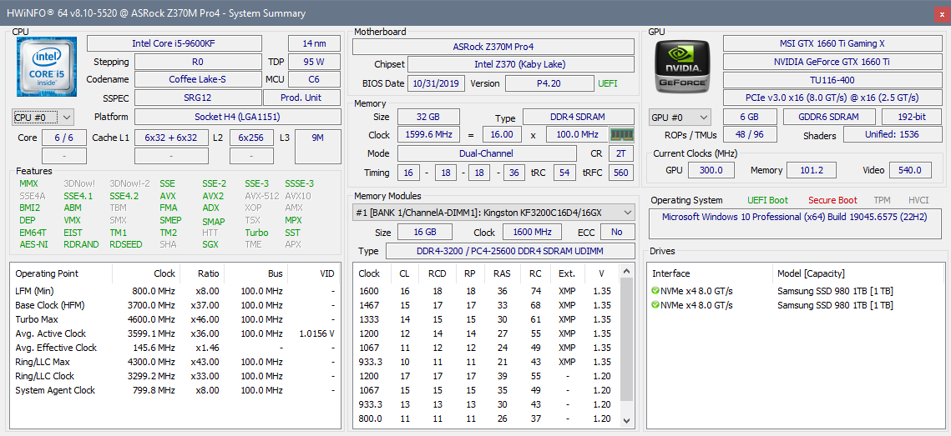Click the Intel Core i5 logo

[47, 68]
